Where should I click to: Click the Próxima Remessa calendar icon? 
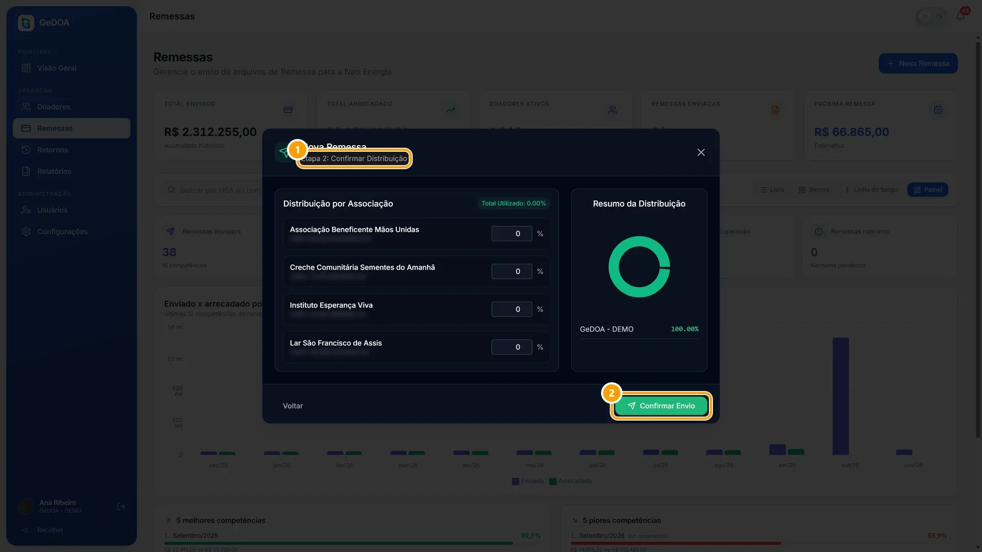pos(938,110)
